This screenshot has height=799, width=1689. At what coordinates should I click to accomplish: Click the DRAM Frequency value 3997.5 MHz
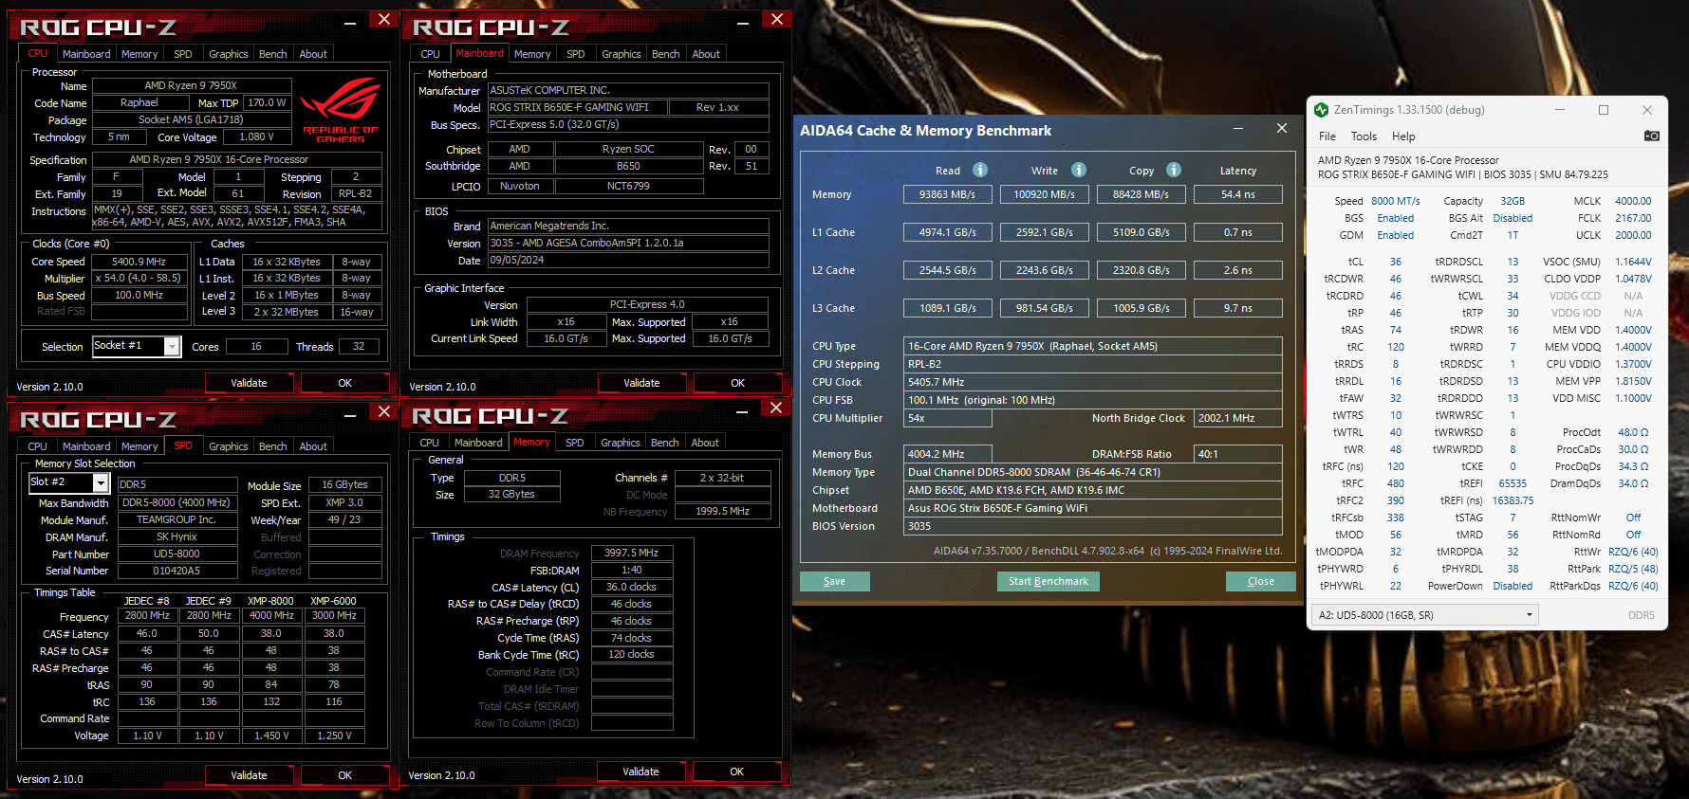tap(632, 553)
